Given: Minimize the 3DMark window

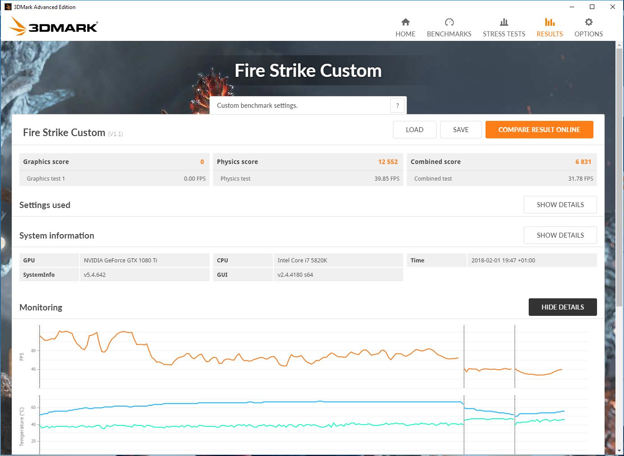Looking at the screenshot, I should pos(572,7).
